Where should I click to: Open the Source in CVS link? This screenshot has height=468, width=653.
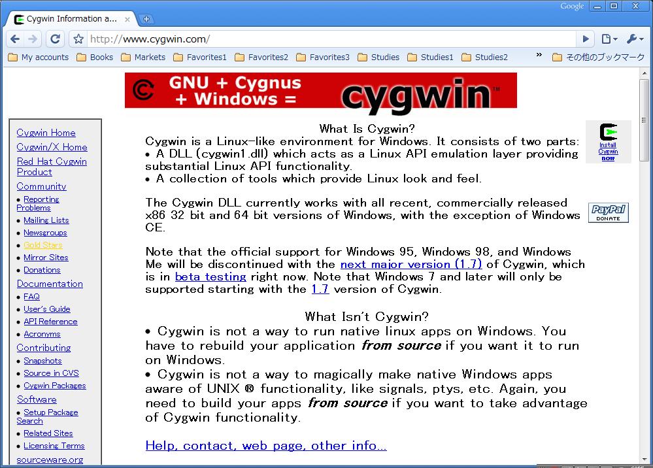click(x=51, y=373)
